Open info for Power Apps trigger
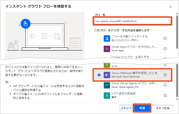Viewport: 179px width, 114px height. pyautogui.click(x=165, y=48)
